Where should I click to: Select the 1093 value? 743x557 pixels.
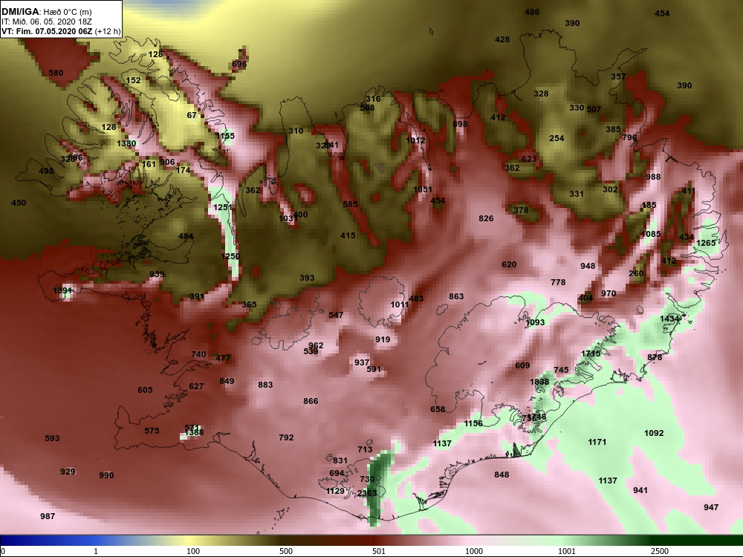click(x=536, y=322)
